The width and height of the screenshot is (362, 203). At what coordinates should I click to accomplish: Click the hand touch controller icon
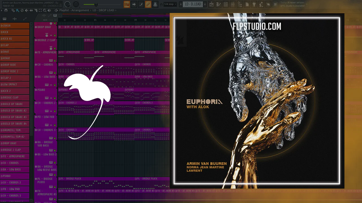(x=268, y=4)
